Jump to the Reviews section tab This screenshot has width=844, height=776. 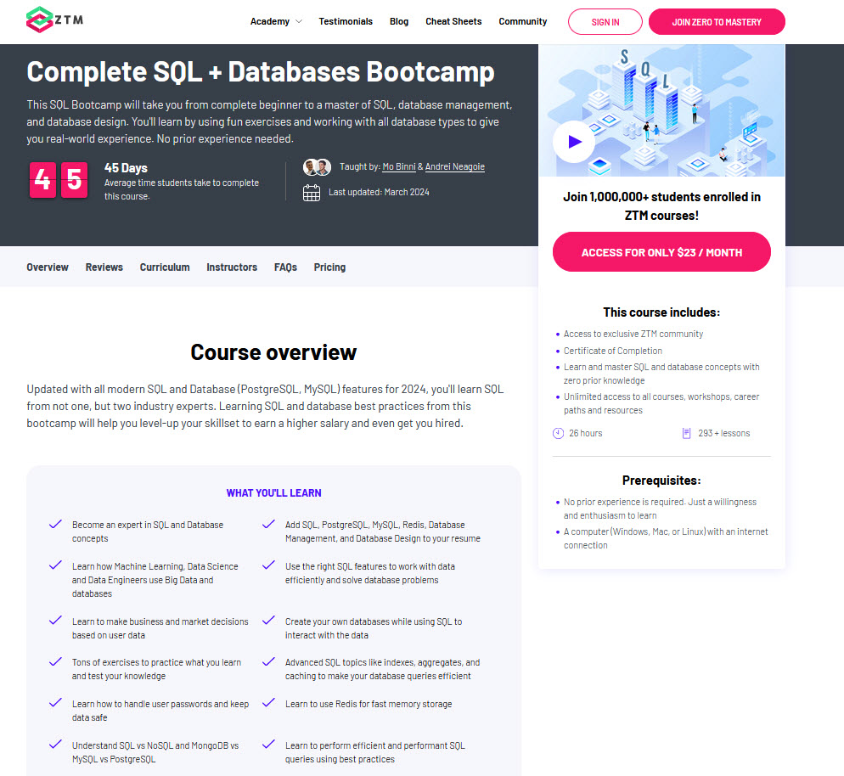pyautogui.click(x=104, y=267)
